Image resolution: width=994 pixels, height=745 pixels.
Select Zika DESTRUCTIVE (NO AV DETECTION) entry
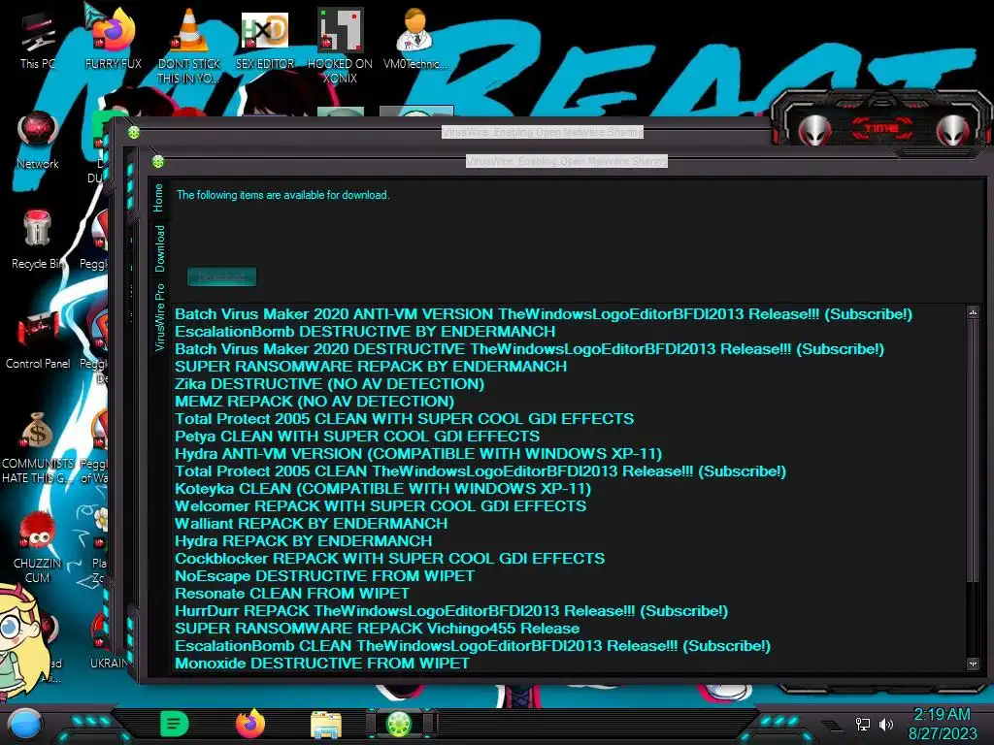point(329,384)
